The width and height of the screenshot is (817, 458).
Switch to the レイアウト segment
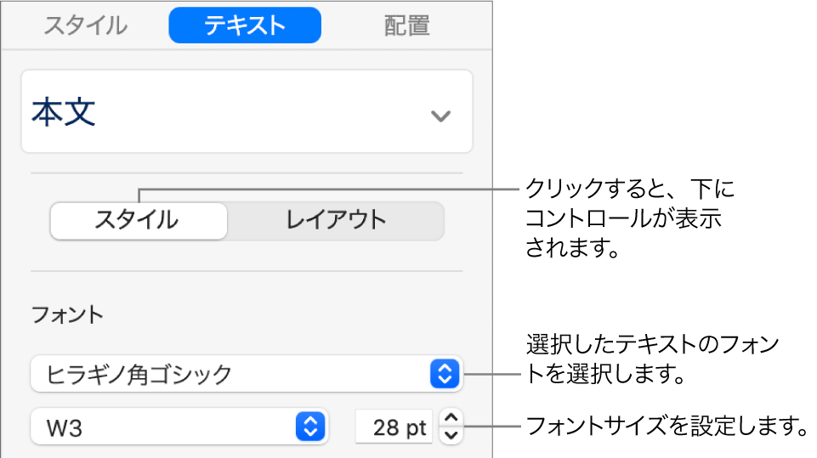pos(336,220)
